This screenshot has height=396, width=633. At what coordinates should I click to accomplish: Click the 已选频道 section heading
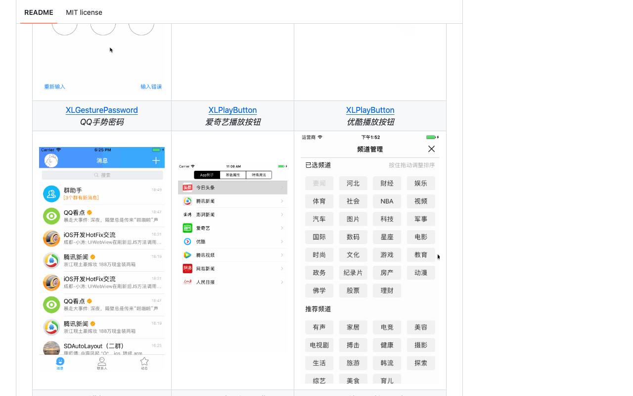pos(318,165)
